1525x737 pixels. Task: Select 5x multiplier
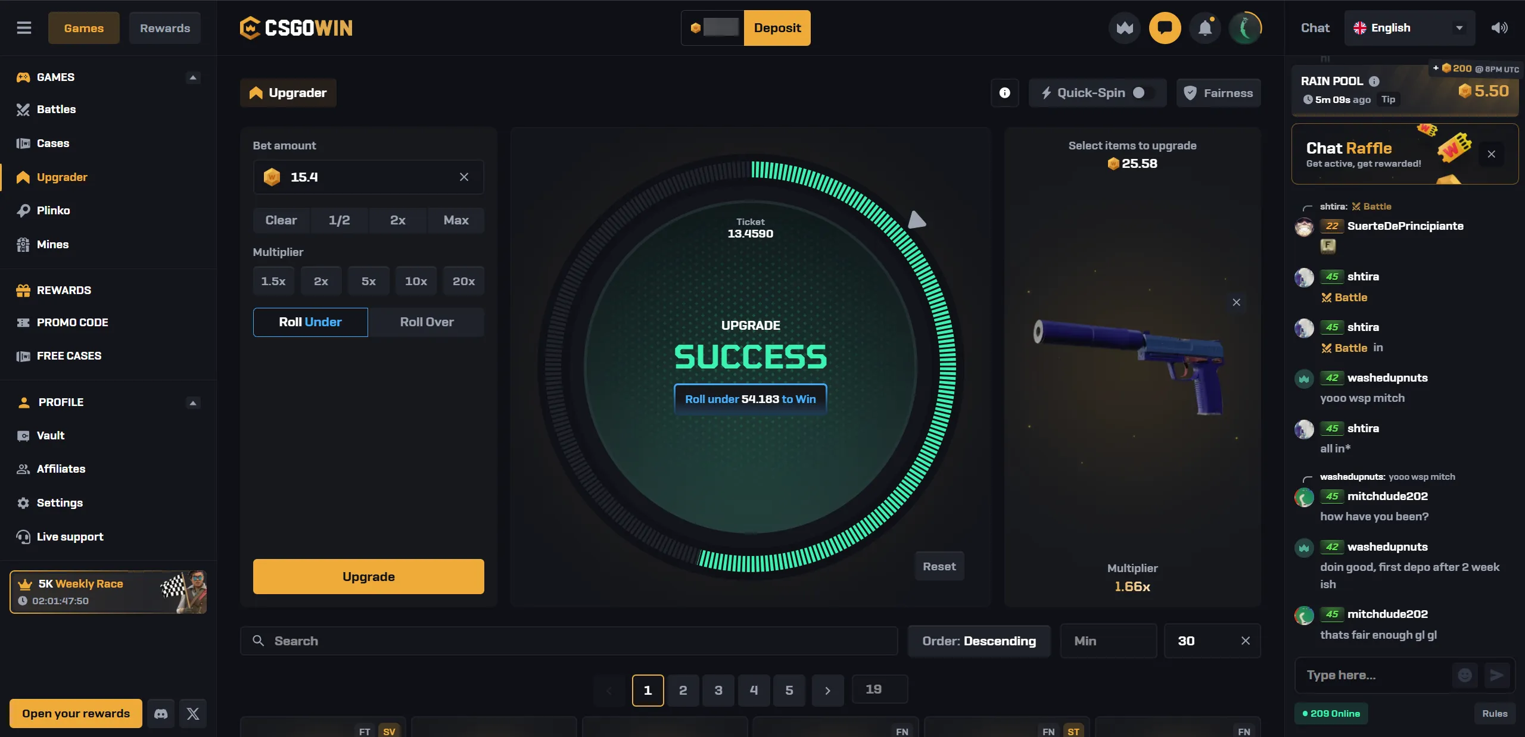pos(369,281)
